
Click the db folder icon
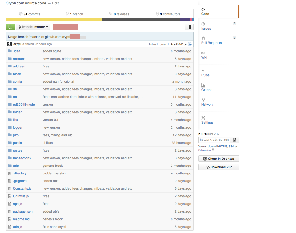click(10, 89)
